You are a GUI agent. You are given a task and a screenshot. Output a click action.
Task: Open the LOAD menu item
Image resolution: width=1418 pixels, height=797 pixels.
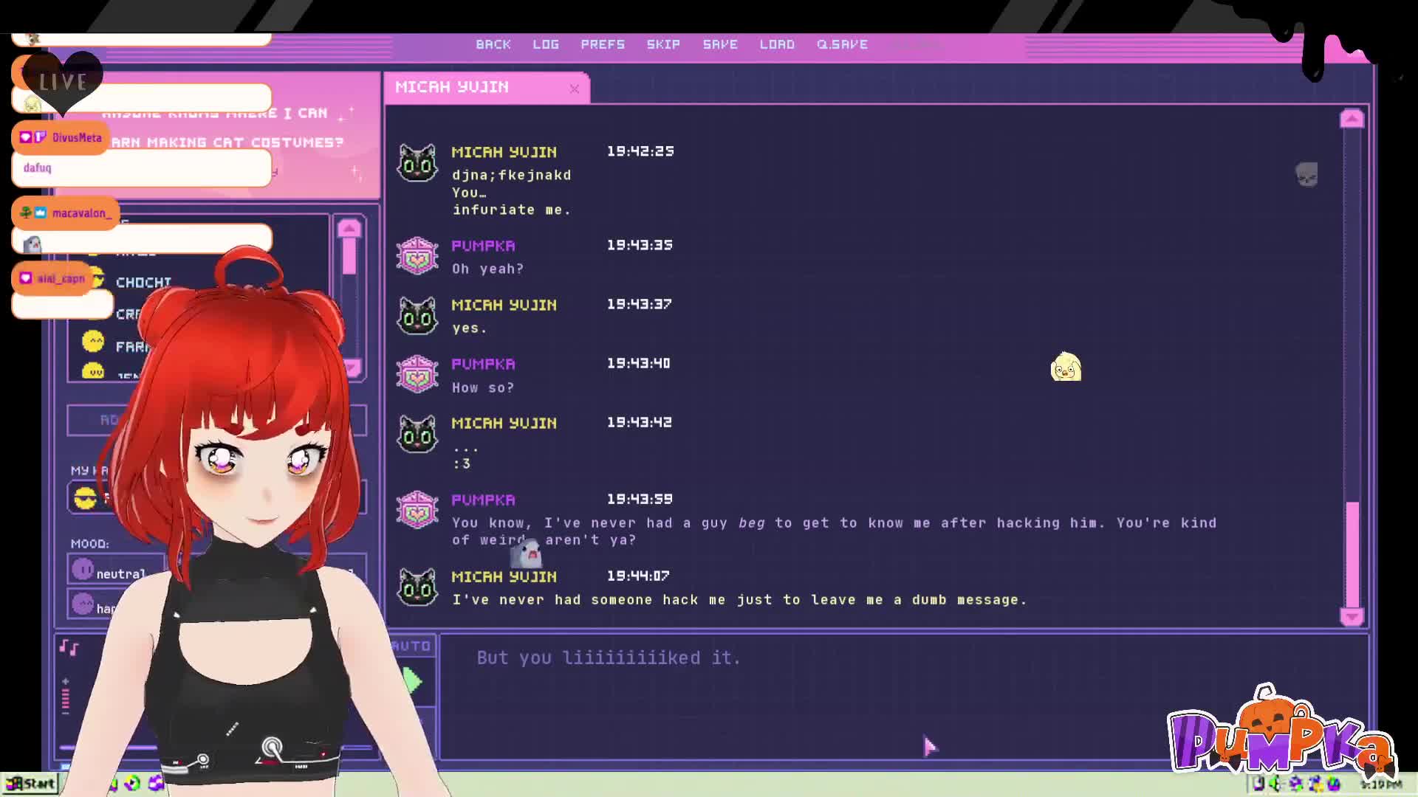(x=777, y=44)
